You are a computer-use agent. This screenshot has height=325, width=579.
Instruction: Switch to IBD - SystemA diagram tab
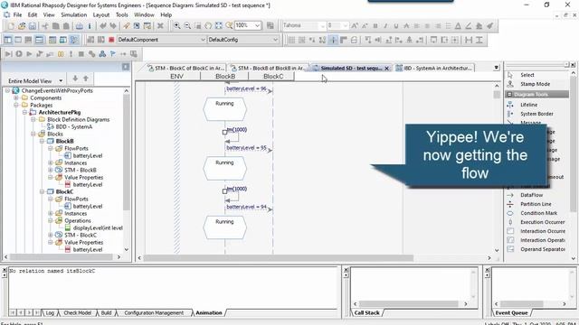pyautogui.click(x=434, y=69)
